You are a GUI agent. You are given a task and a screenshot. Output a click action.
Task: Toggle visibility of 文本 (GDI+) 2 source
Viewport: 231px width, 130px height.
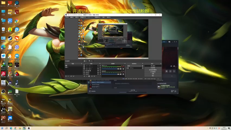coord(98,67)
